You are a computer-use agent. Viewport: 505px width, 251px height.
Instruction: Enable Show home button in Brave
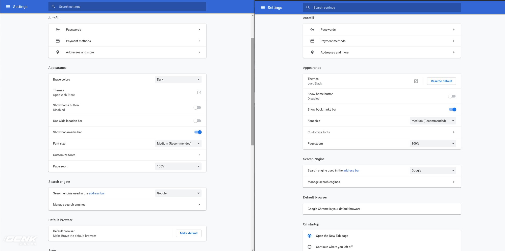pyautogui.click(x=197, y=108)
